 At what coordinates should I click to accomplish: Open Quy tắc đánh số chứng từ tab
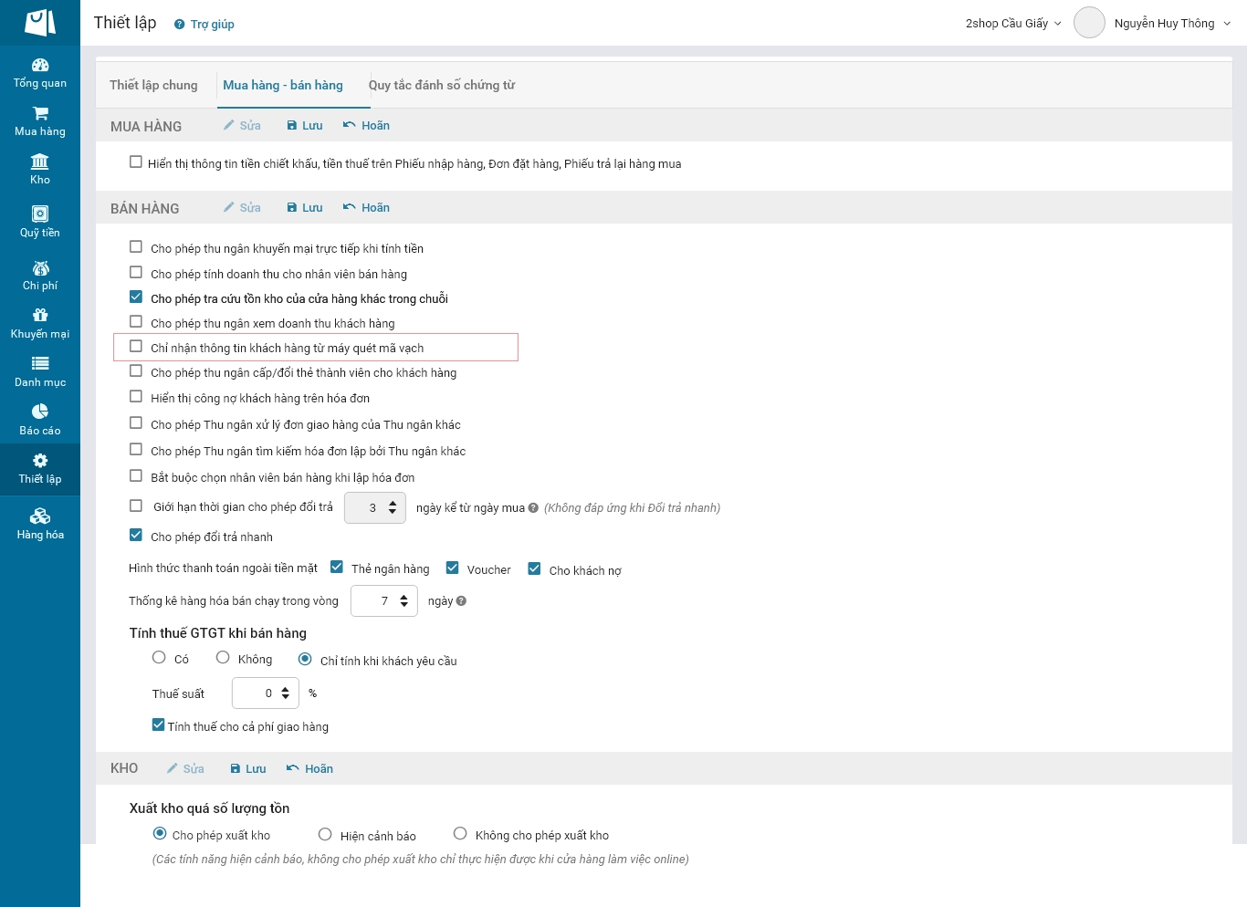tap(442, 85)
